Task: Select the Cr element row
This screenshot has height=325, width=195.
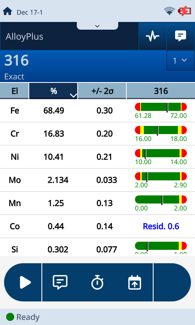Action: pyautogui.click(x=97, y=134)
